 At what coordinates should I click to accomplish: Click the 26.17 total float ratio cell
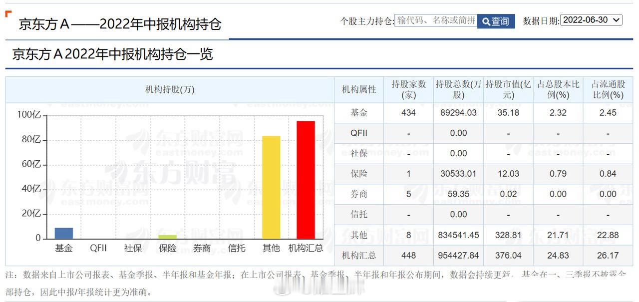tap(608, 256)
